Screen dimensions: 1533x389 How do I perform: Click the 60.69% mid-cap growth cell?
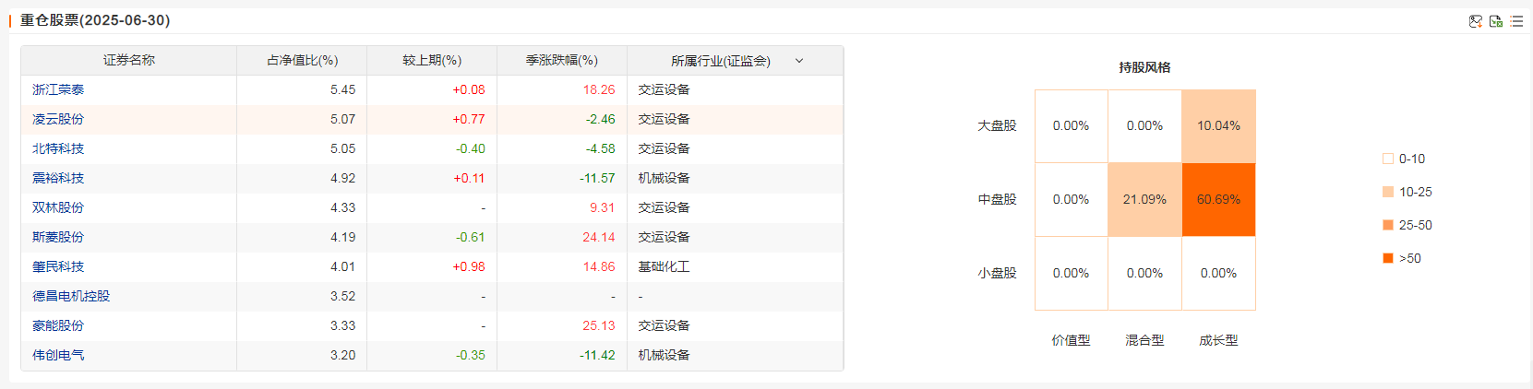(1219, 200)
